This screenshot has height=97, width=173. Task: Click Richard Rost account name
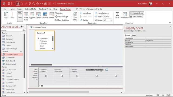point(143,4)
